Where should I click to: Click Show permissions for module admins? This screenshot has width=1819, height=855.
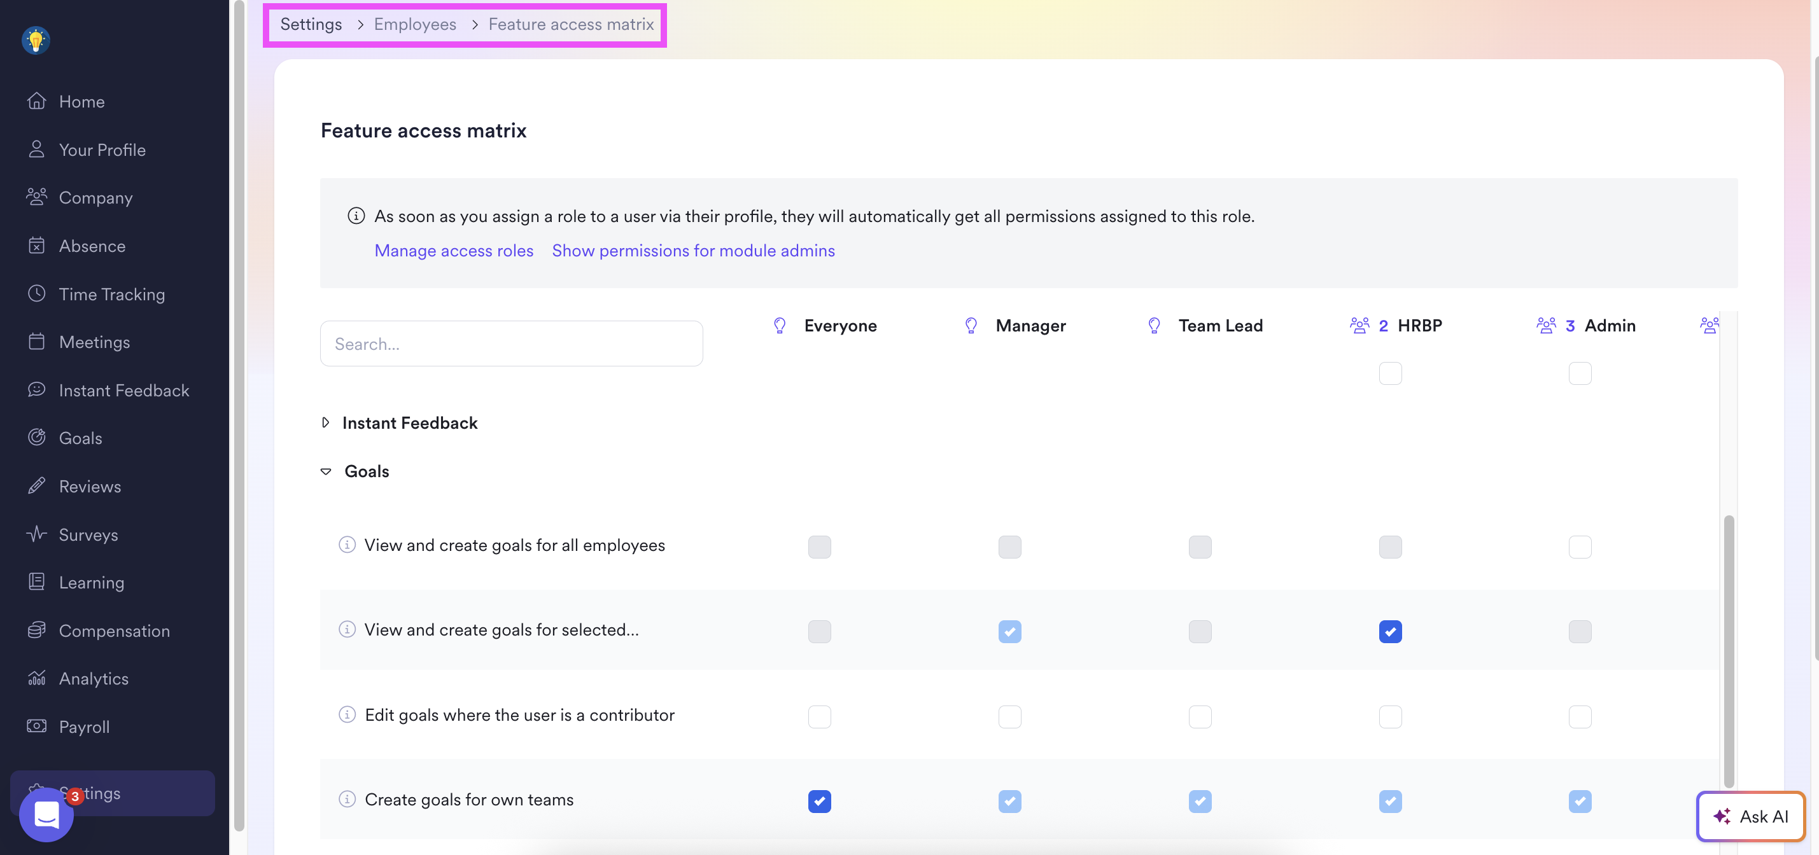[692, 251]
